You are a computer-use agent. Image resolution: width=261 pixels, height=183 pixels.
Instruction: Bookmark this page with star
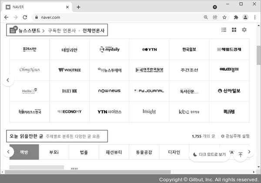(x=224, y=17)
